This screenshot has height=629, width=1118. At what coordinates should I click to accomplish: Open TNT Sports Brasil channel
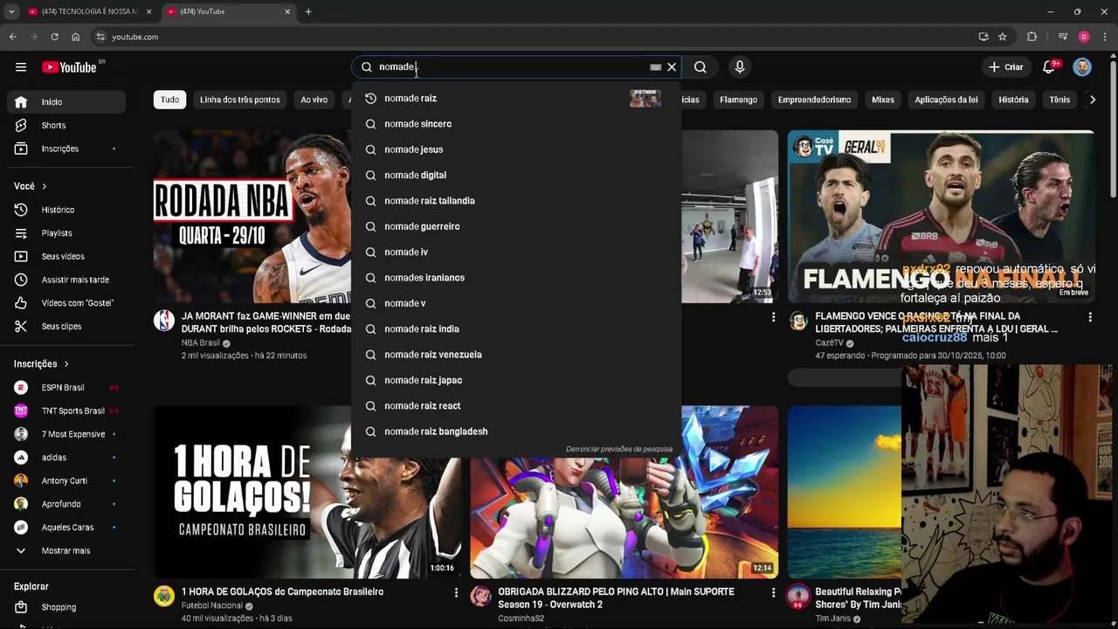pyautogui.click(x=66, y=411)
